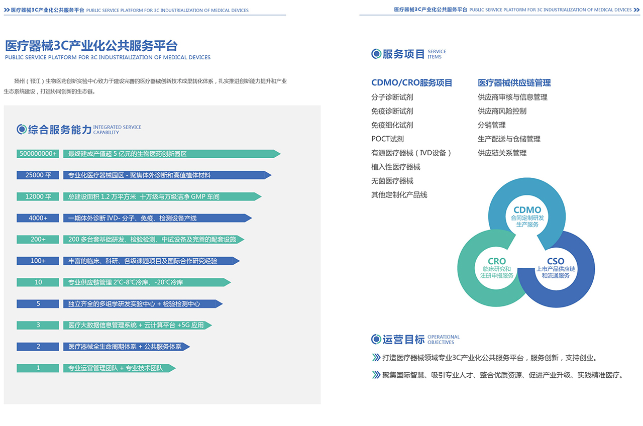Select 有源医疗器械（IVD设备）
Screen dimensions: 643x426
pos(411,153)
